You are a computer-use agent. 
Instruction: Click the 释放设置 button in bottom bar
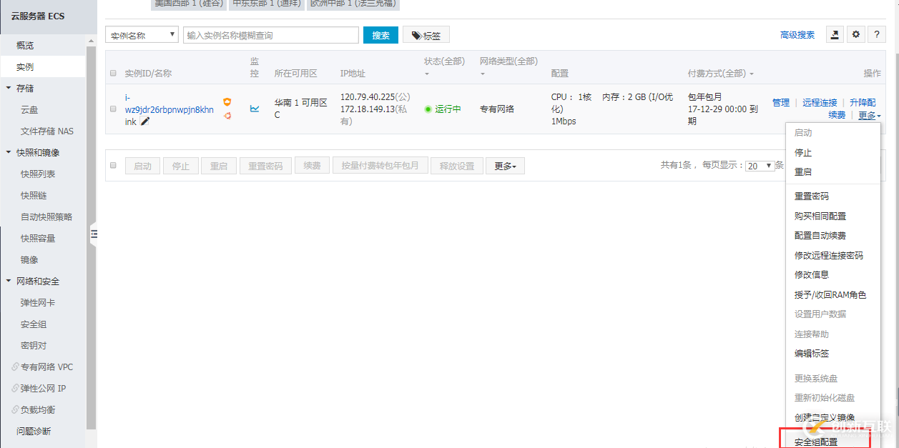pyautogui.click(x=457, y=166)
